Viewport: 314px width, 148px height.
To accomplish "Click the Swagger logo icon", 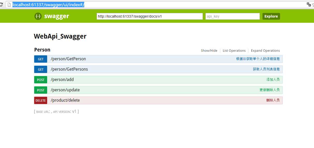I will pyautogui.click(x=38, y=16).
